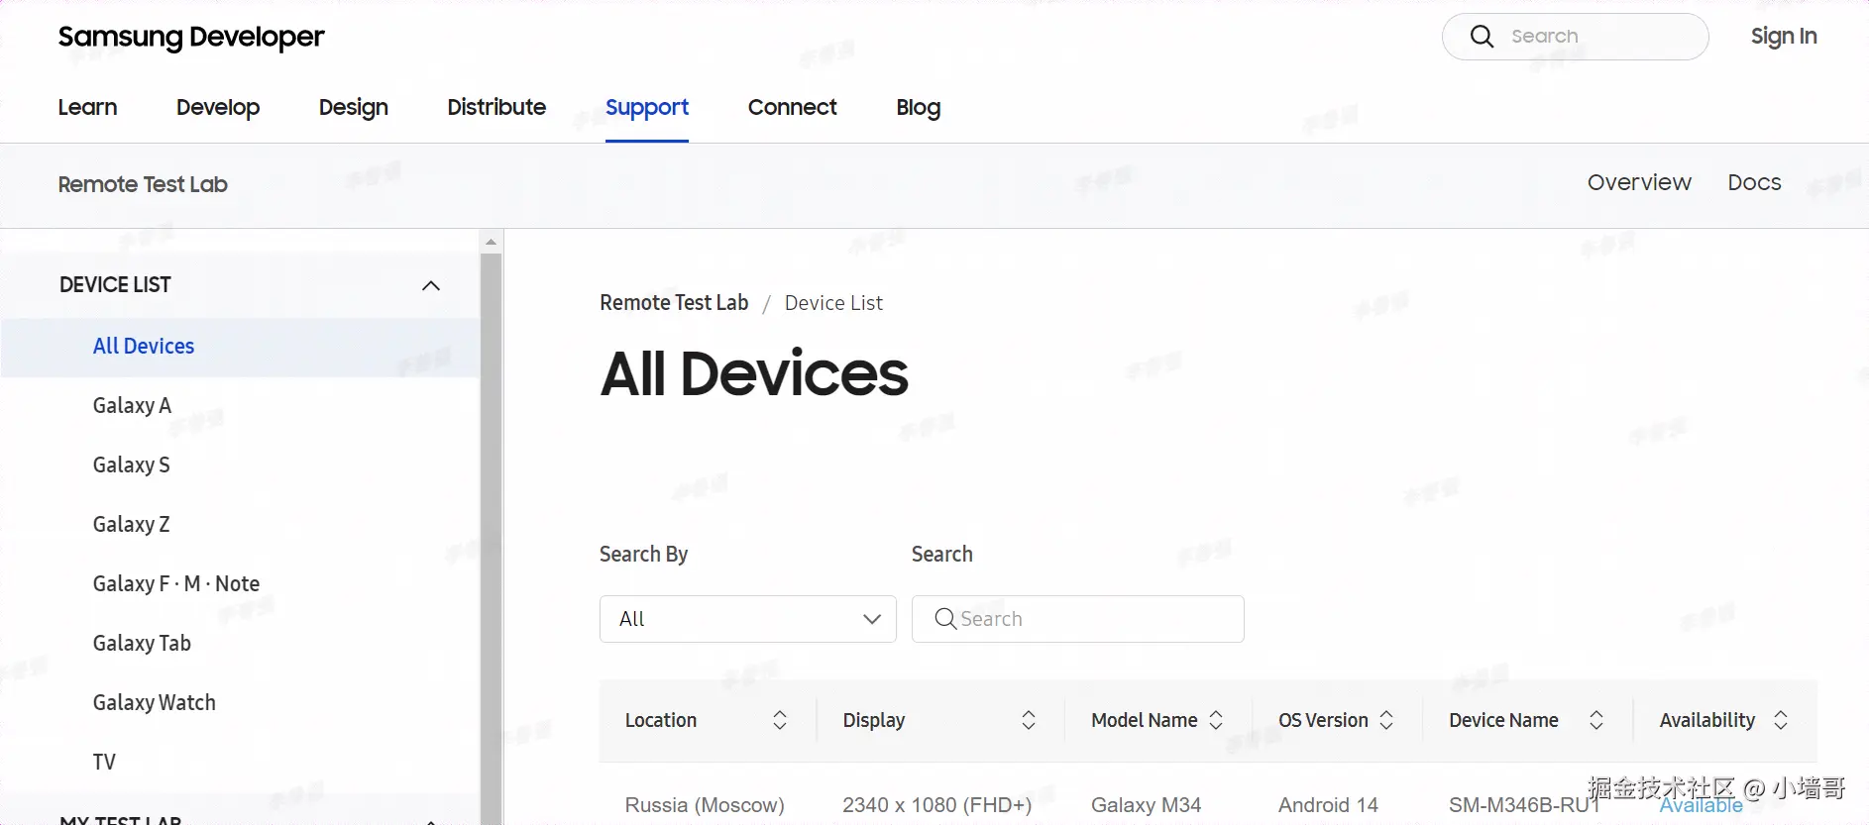This screenshot has height=825, width=1869.
Task: Click the DEVICE LIST section header text
Action: tap(115, 285)
